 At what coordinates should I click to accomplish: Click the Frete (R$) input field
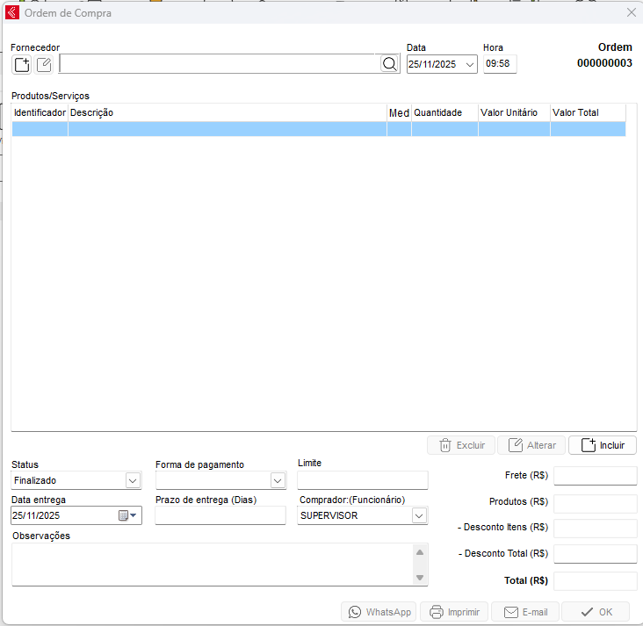pyautogui.click(x=595, y=476)
